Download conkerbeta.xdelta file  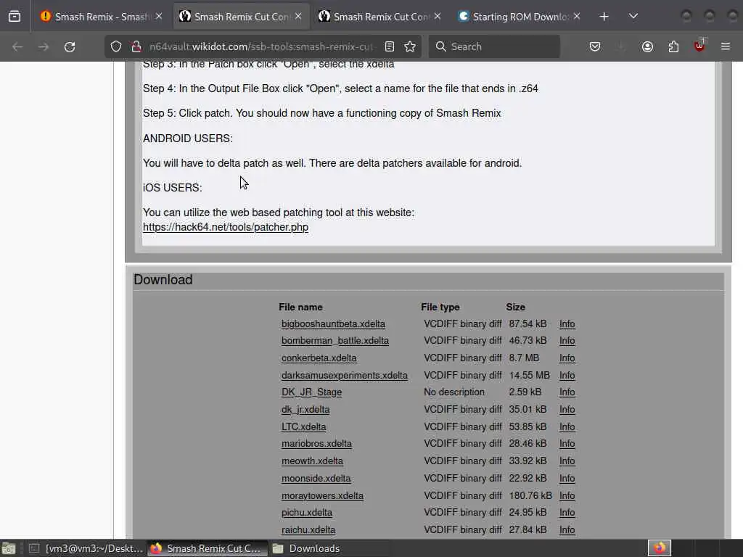pos(319,358)
